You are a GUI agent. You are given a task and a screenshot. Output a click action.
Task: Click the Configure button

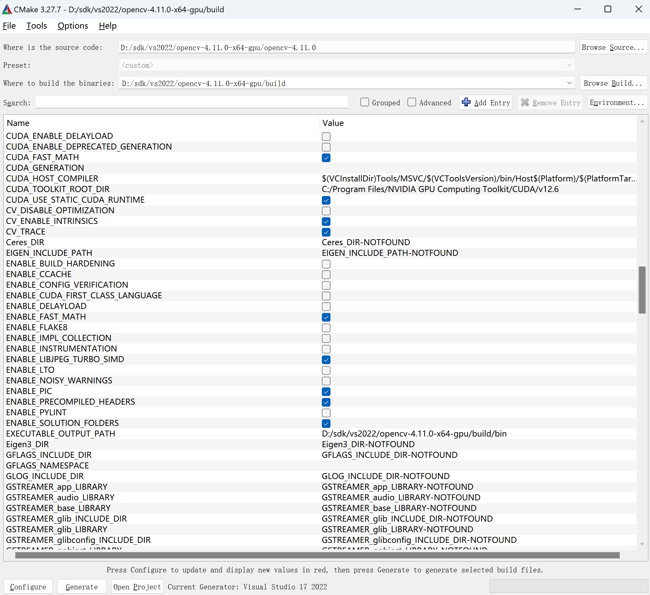click(x=28, y=586)
